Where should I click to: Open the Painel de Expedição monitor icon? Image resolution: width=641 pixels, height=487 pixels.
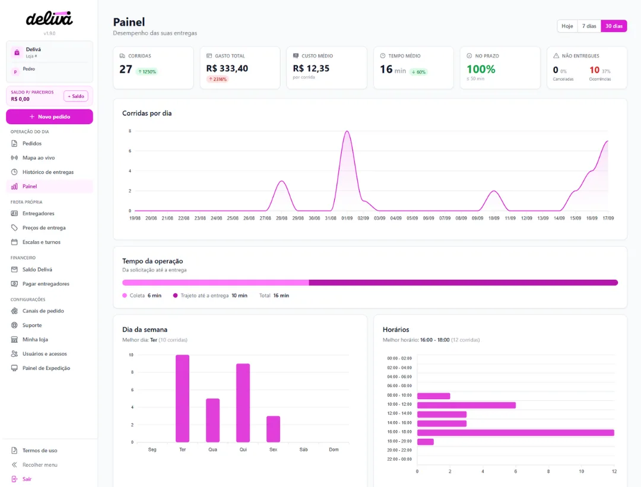point(14,368)
